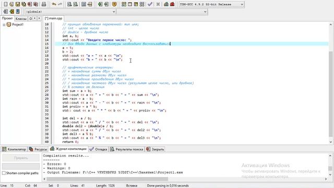Click line number 34 in the gutter
Viewport: 334px width, 188px height.
coord(46,119)
